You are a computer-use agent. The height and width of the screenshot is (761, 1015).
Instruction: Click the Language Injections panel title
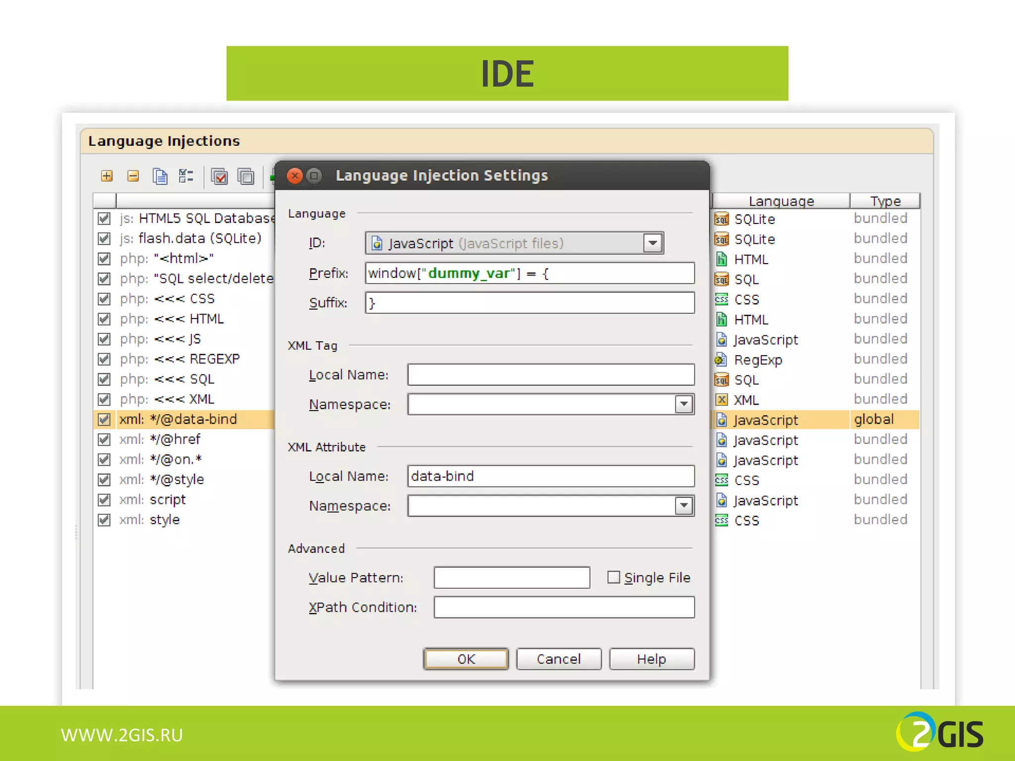pyautogui.click(x=164, y=141)
